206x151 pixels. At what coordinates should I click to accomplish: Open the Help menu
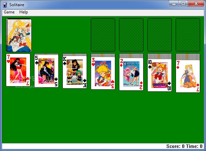click(23, 12)
